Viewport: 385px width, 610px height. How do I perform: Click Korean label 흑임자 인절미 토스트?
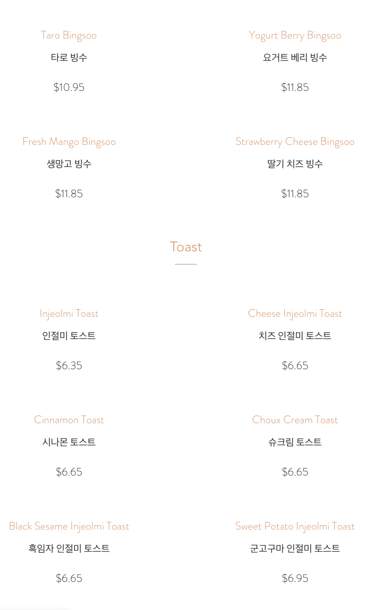pos(69,548)
